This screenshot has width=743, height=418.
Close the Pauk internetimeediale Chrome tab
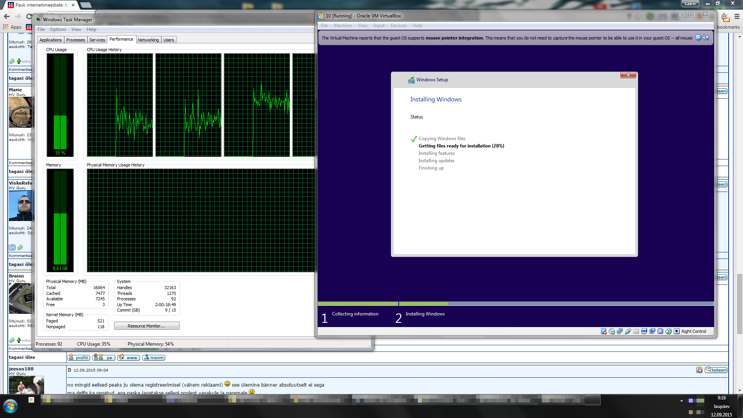[73, 5]
